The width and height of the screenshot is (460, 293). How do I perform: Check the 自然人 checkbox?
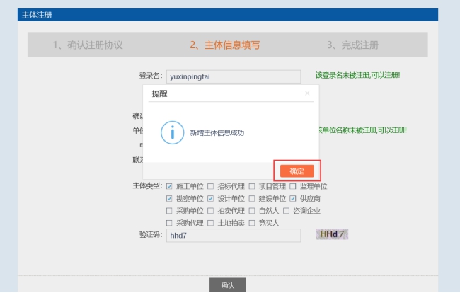click(x=252, y=210)
